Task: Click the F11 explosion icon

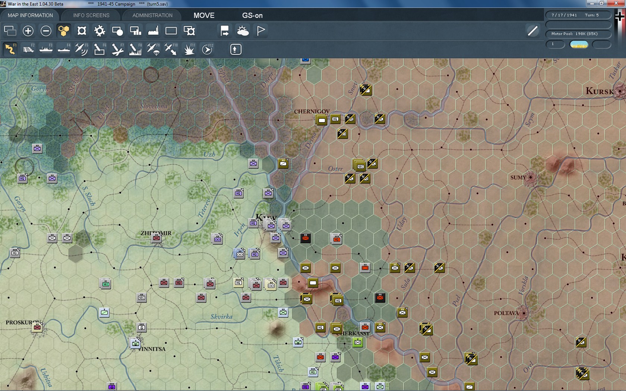Action: pyautogui.click(x=189, y=49)
